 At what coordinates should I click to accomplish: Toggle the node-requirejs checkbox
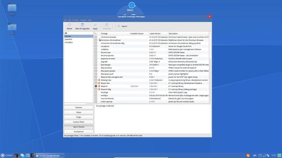tap(96, 101)
